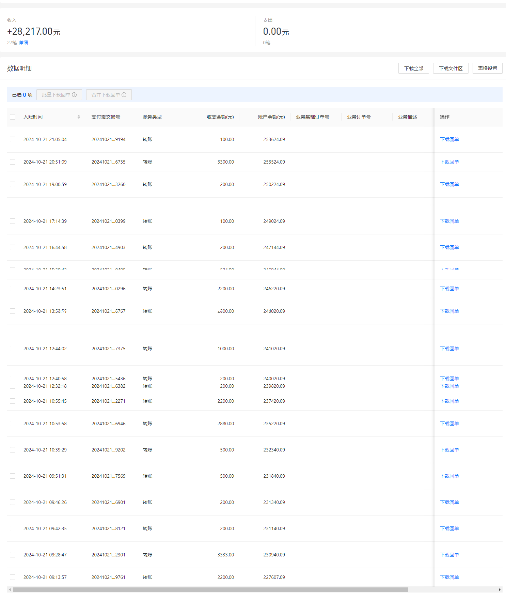Download receipt for 2024-10-21 19:00:59 row
The image size is (506, 599).
tap(449, 184)
